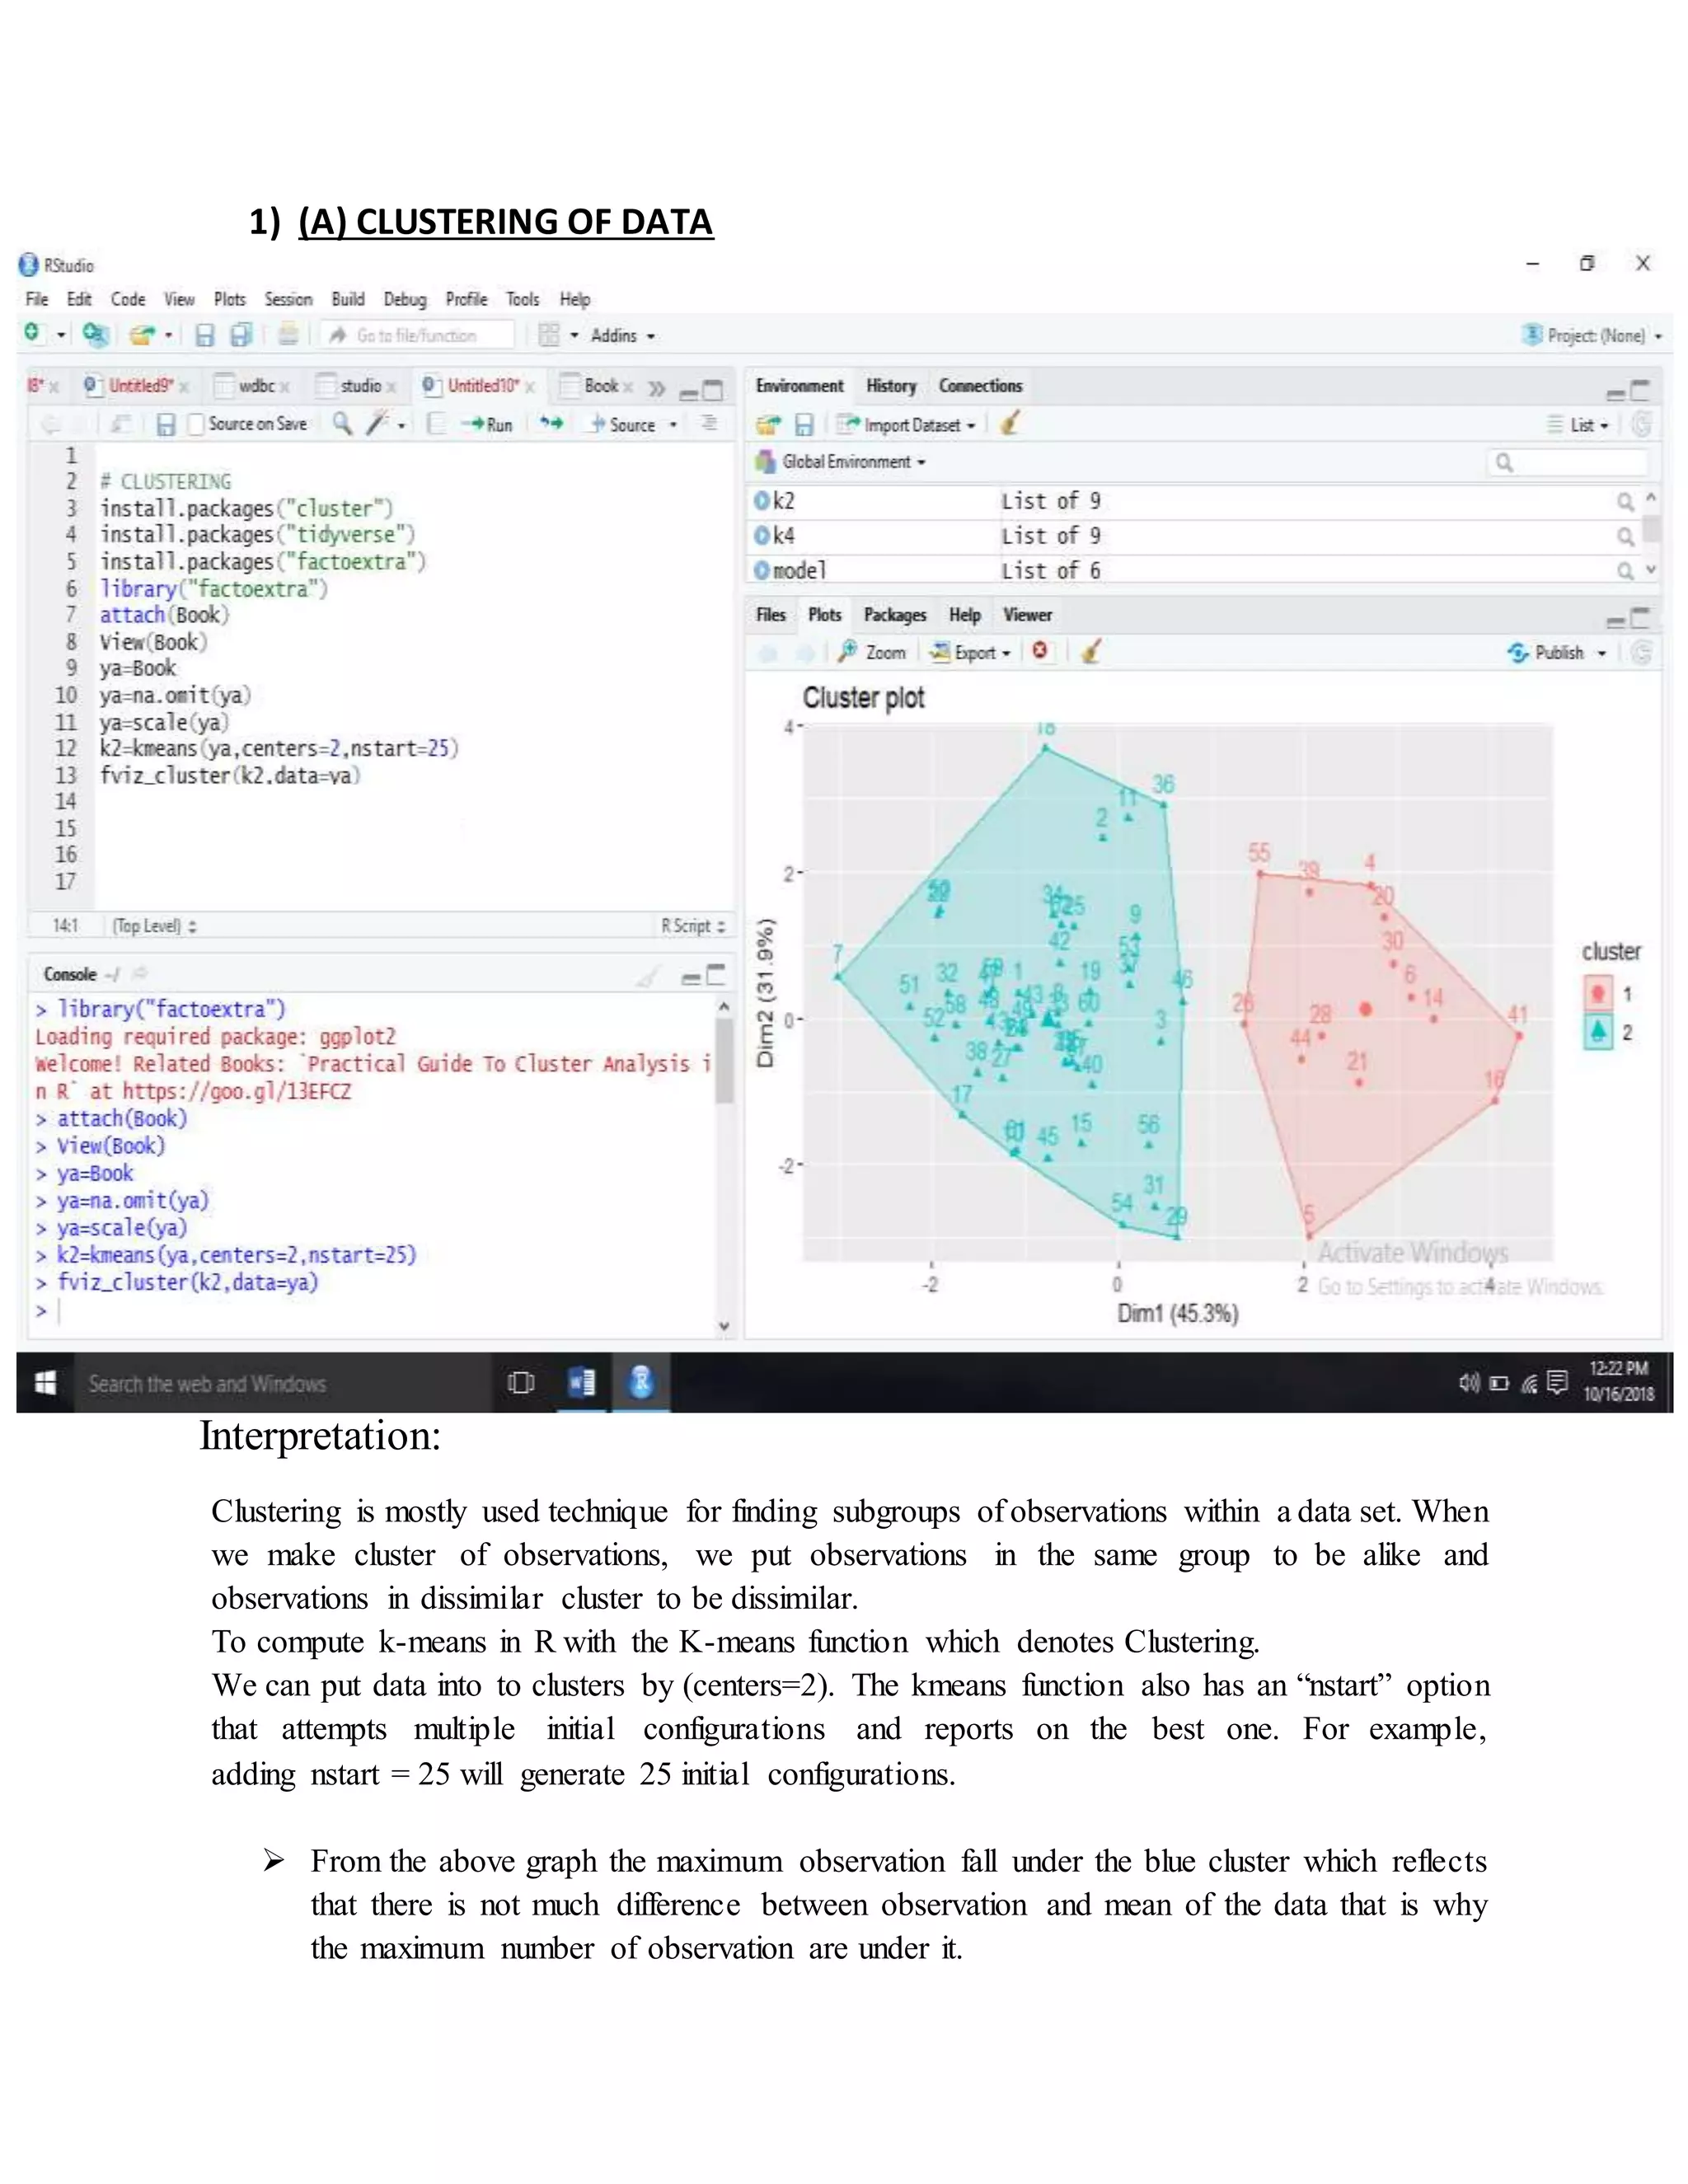Open the Session menu
This screenshot has height=2184, width=1688.
point(288,299)
